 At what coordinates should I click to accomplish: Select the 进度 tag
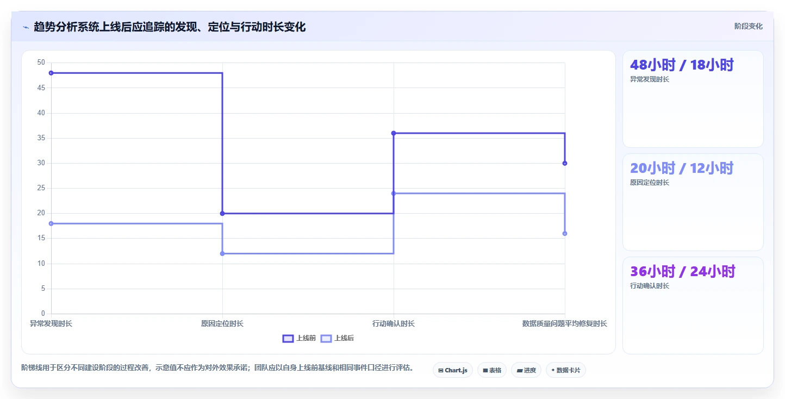click(526, 370)
